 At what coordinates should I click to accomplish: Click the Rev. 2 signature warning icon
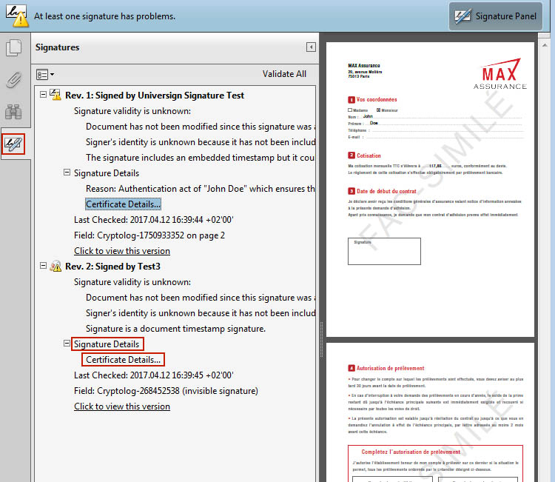coord(55,267)
